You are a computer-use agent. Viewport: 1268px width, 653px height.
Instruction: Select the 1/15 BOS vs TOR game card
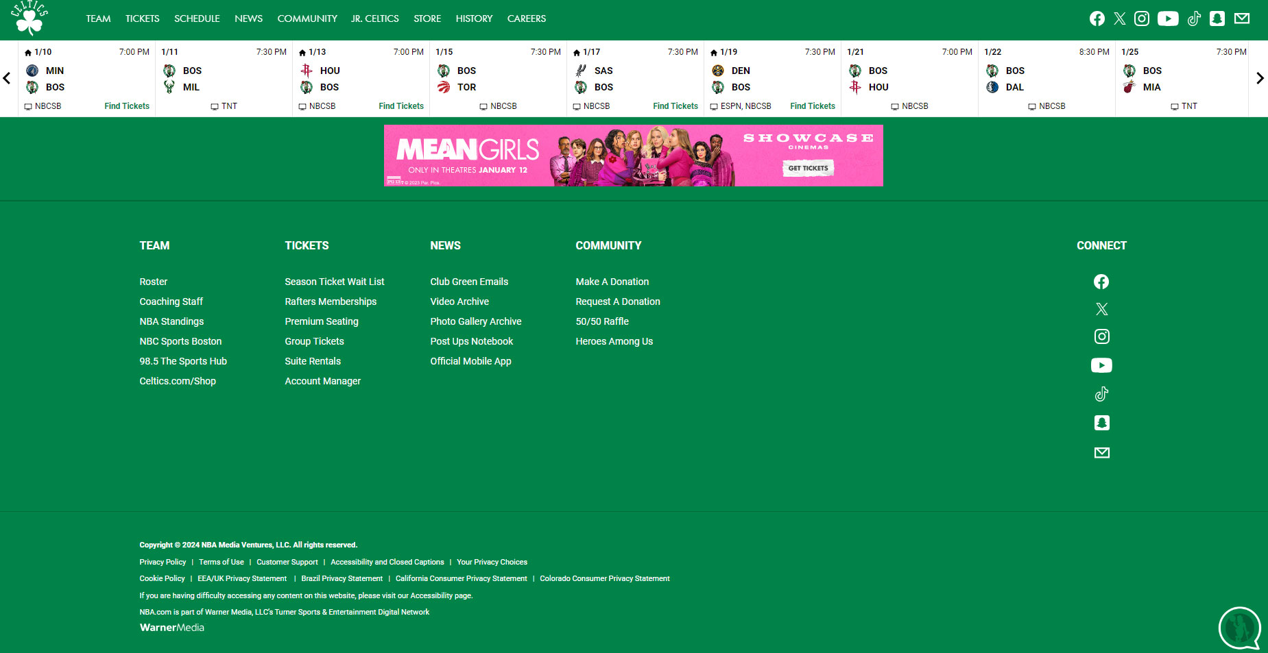[x=498, y=79]
